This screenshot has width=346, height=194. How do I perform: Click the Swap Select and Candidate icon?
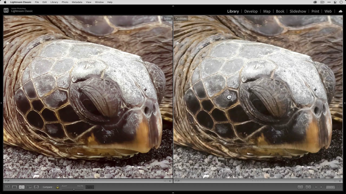300,187
